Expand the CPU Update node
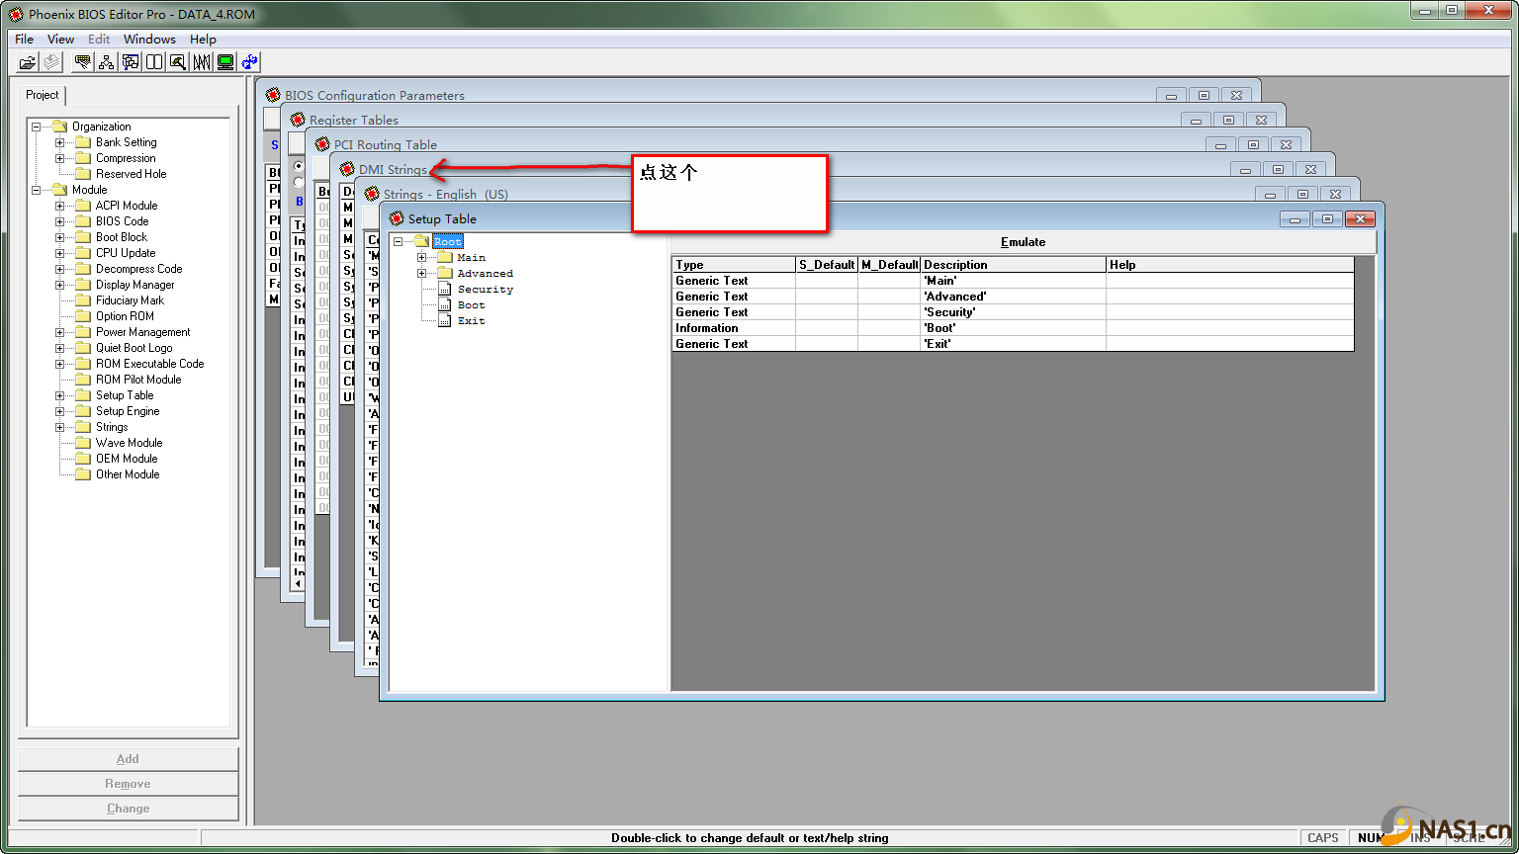 [60, 253]
